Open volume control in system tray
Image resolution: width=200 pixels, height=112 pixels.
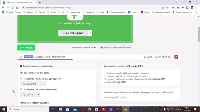[x=176, y=109]
